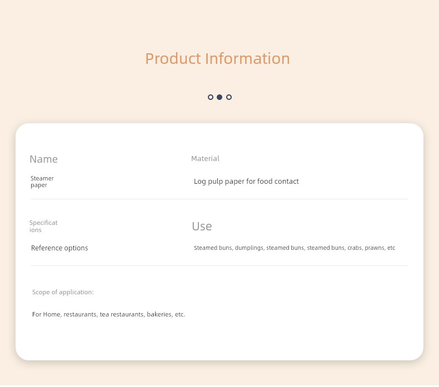Click the divider line below Reference options

[219, 266]
